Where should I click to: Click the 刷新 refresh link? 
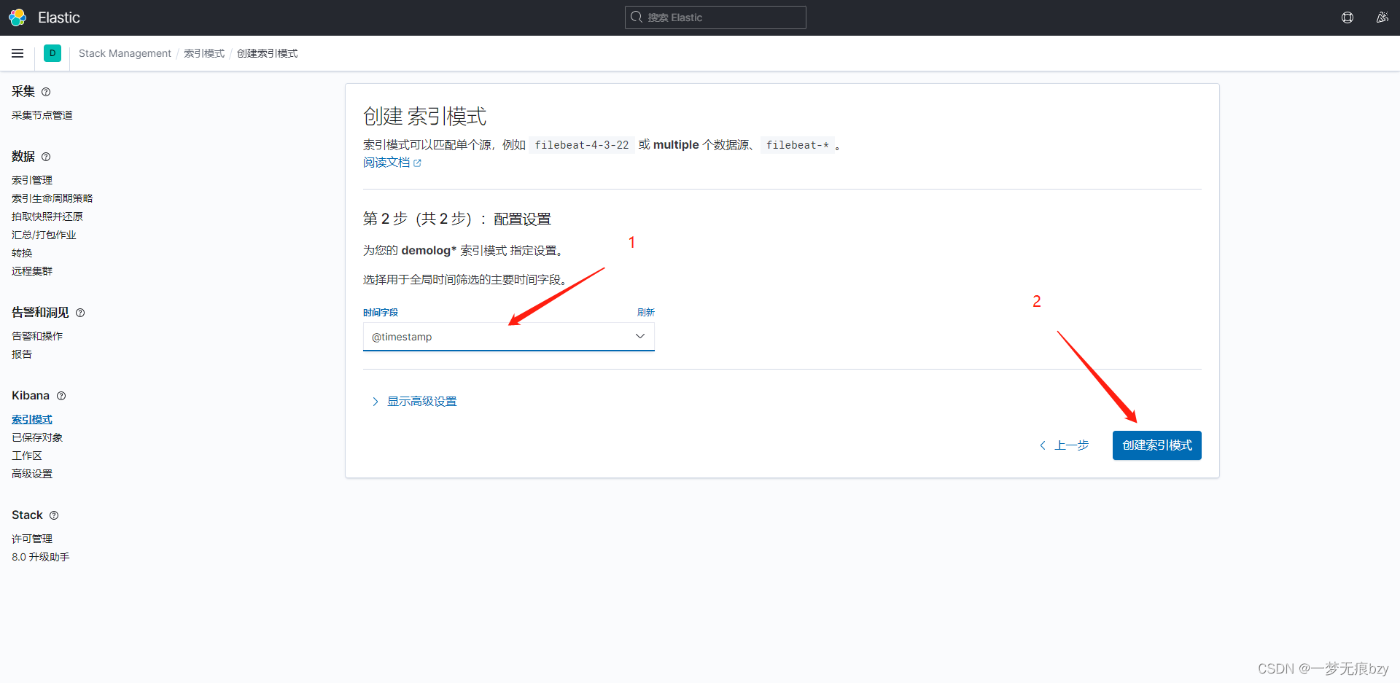coord(645,312)
